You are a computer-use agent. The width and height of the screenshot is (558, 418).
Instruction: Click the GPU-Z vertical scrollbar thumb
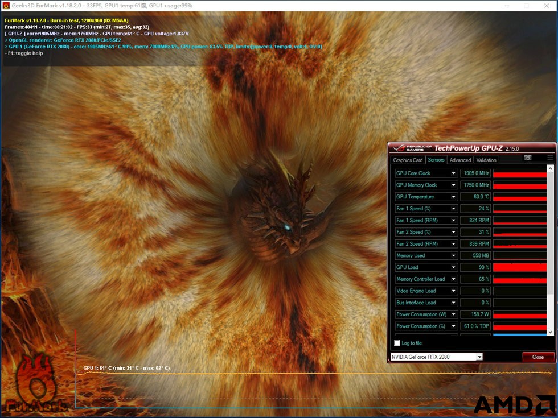pyautogui.click(x=550, y=233)
